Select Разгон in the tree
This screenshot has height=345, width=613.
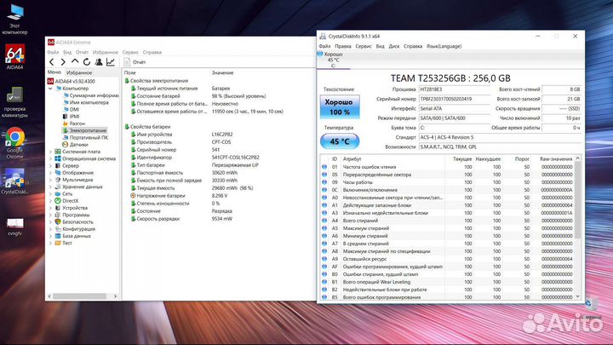73,124
